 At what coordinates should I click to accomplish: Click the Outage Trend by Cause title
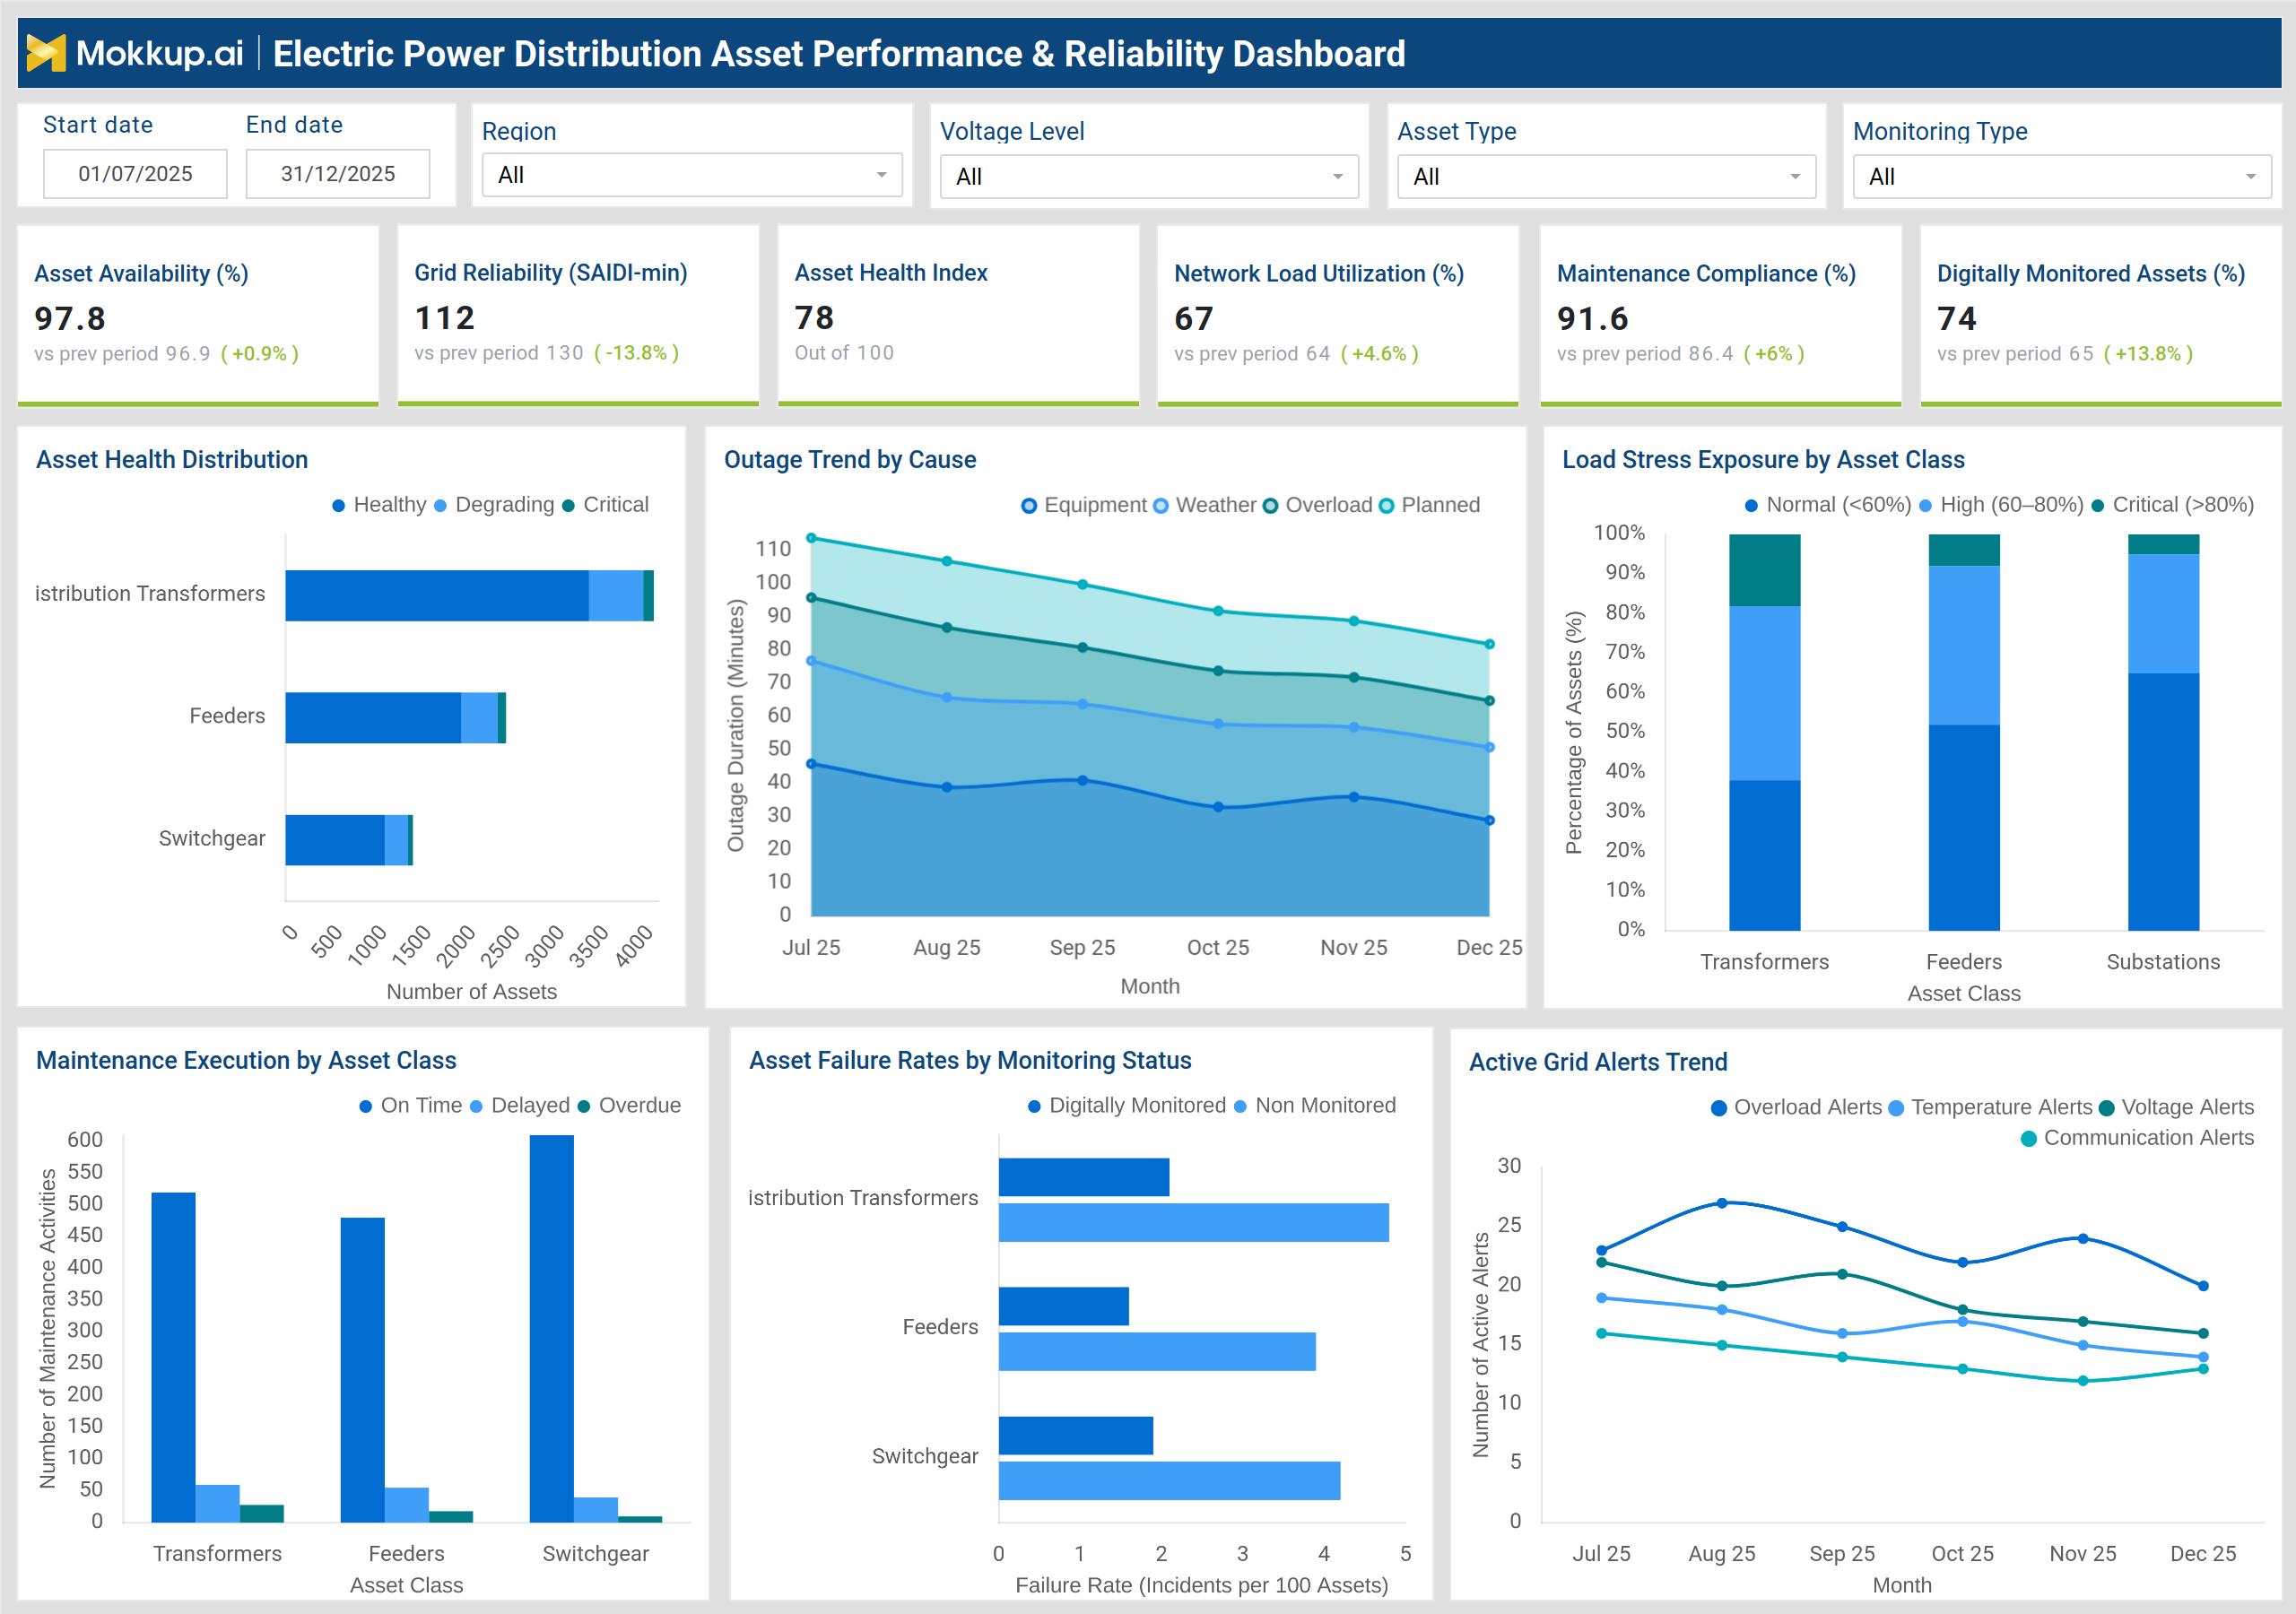click(850, 460)
